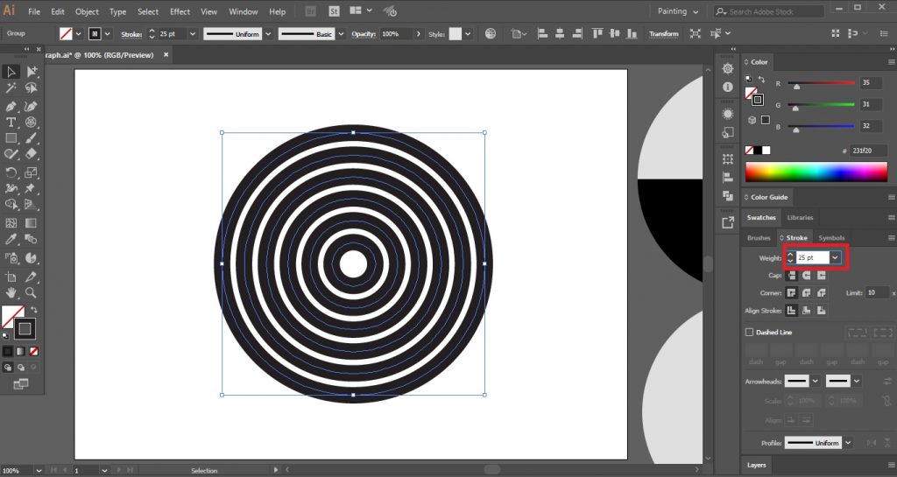Select the Pen tool
The height and width of the screenshot is (477, 897).
pyautogui.click(x=11, y=106)
